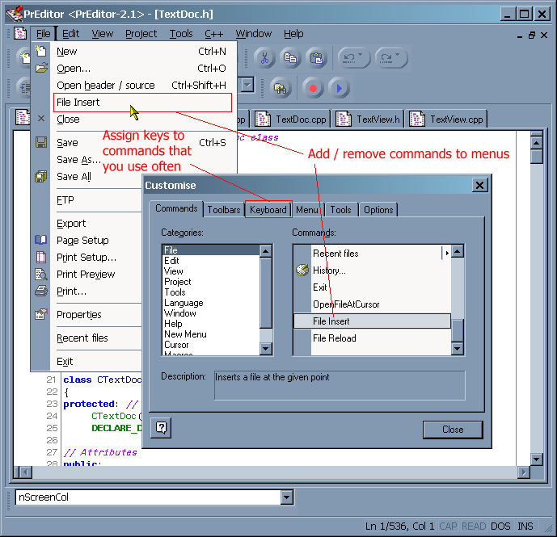Click the Categories list scroll down arrow
This screenshot has width=557, height=537.
tap(266, 349)
